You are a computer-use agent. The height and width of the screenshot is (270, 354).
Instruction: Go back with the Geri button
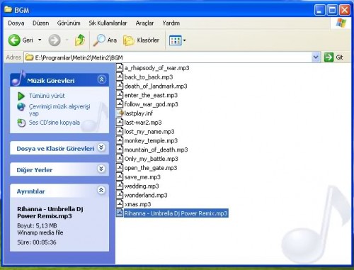pos(21,40)
